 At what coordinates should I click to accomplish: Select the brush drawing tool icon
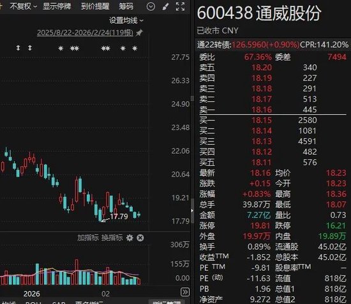point(165,6)
